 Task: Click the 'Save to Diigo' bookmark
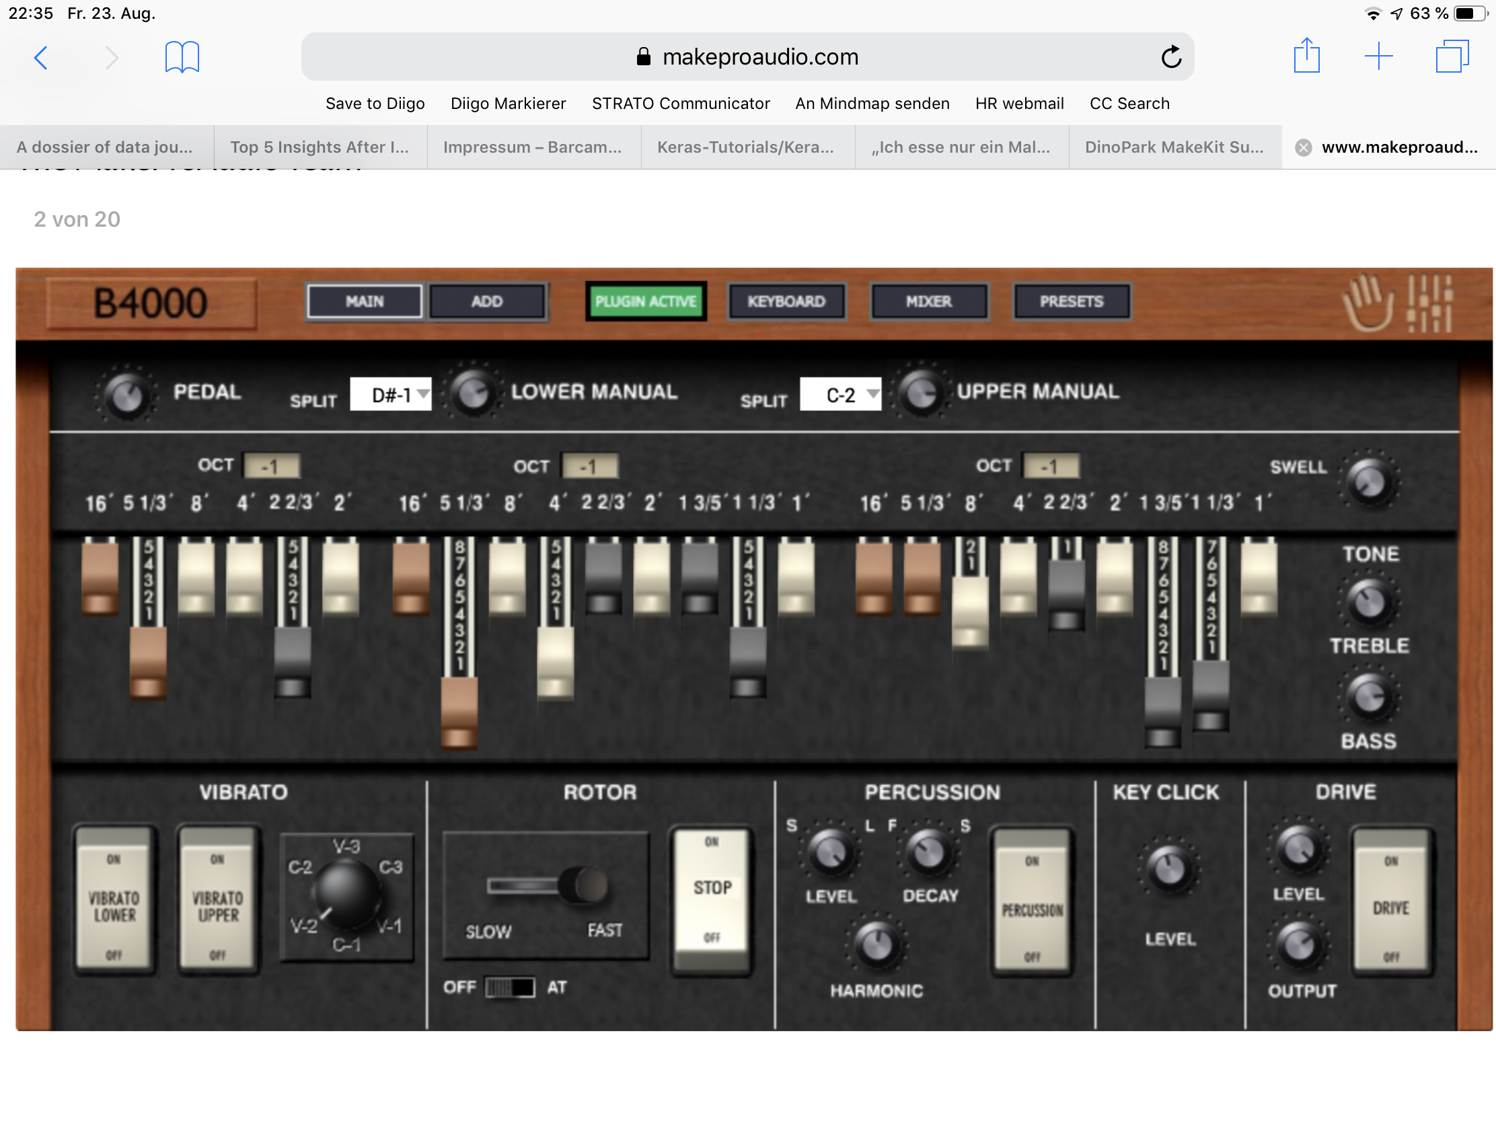pyautogui.click(x=375, y=104)
